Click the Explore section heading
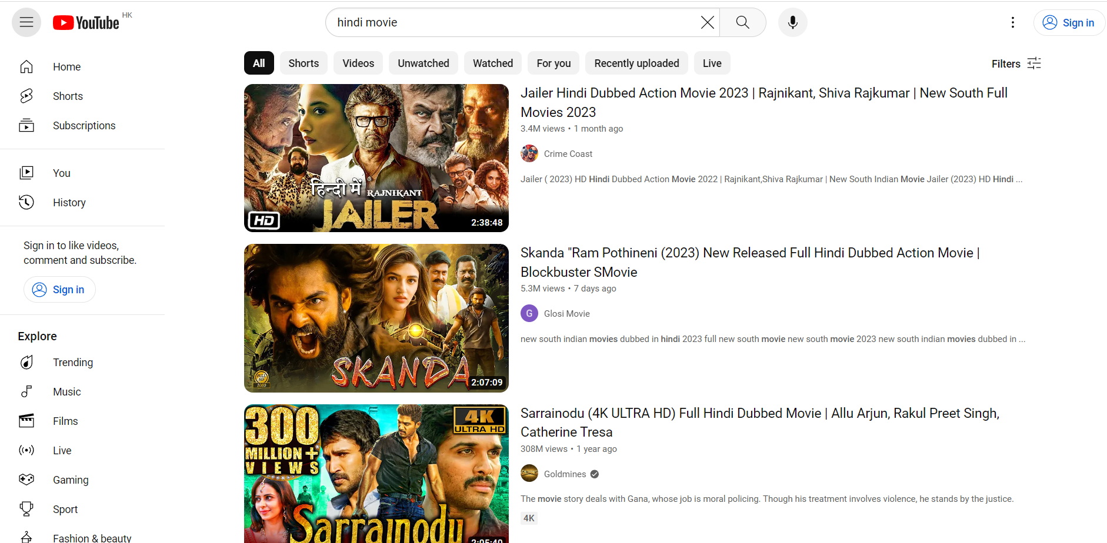This screenshot has width=1107, height=543. pos(37,336)
